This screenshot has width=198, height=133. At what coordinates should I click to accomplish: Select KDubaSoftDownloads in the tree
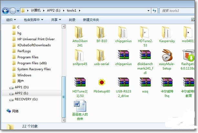pos(31,45)
